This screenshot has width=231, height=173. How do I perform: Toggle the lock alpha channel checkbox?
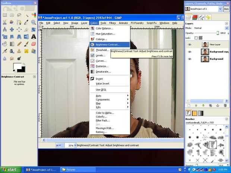(200, 38)
